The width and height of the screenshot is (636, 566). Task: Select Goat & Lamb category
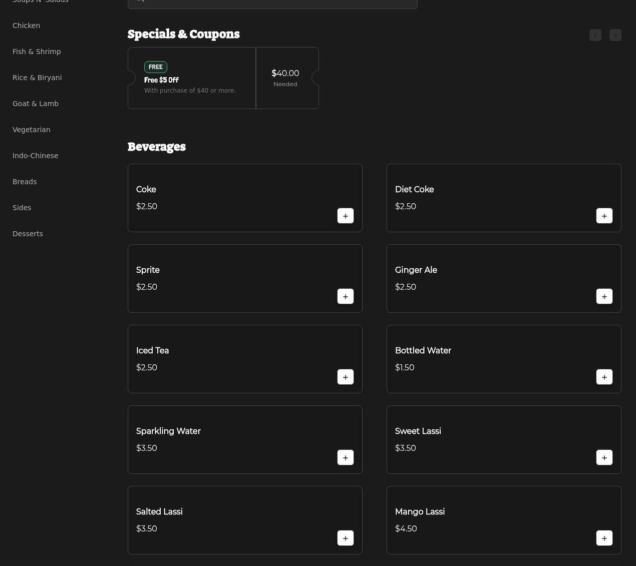tap(36, 104)
